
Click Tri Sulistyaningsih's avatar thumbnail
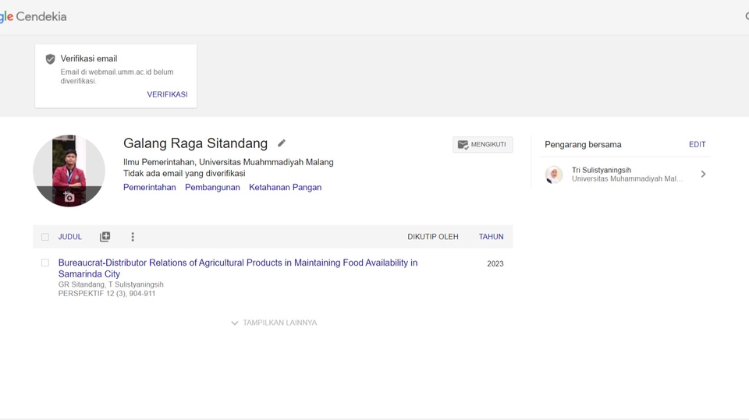(x=554, y=175)
